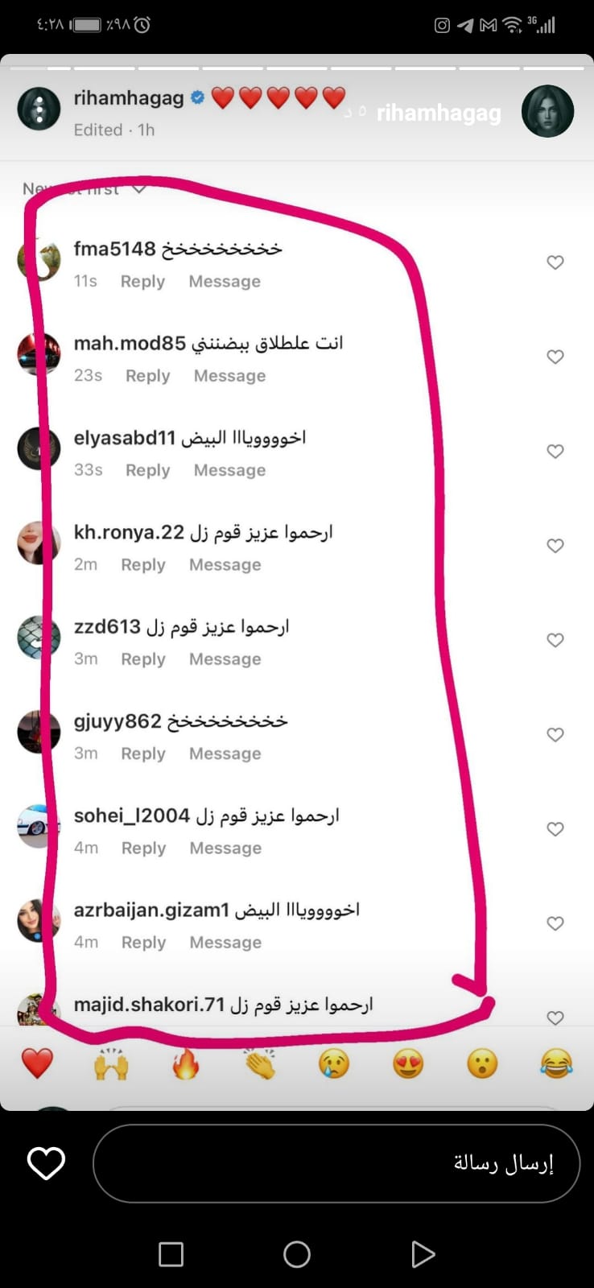This screenshot has width=594, height=1288.
Task: Tap the red heart emoji reaction
Action: click(x=37, y=1063)
